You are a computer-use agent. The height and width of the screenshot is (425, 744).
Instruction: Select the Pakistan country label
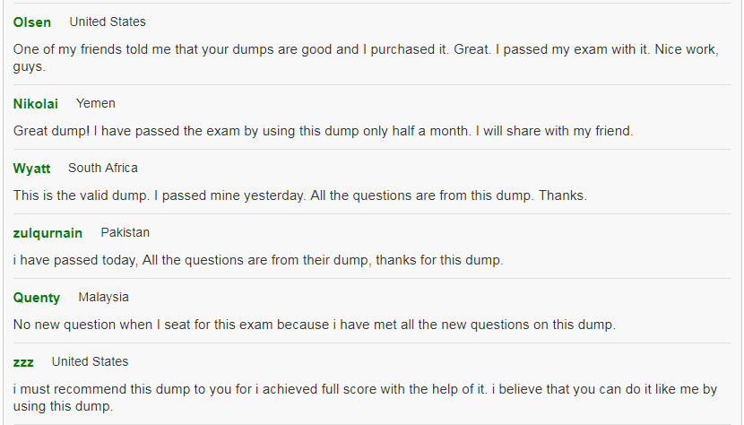(125, 233)
